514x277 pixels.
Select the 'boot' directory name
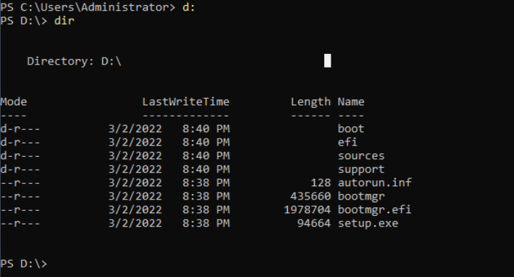click(350, 129)
